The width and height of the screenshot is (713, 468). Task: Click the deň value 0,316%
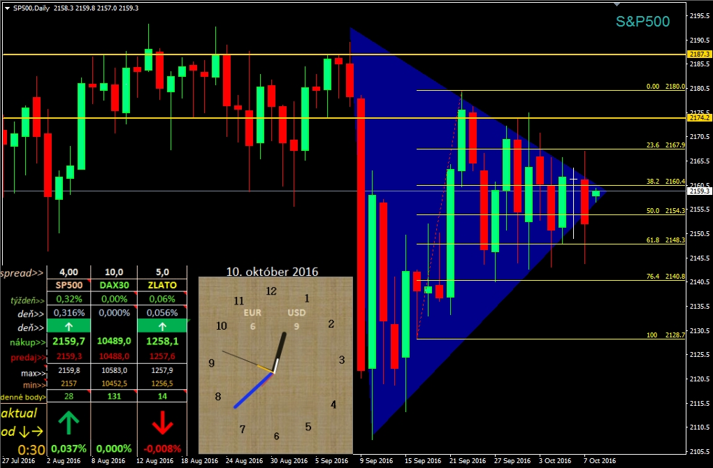[69, 313]
